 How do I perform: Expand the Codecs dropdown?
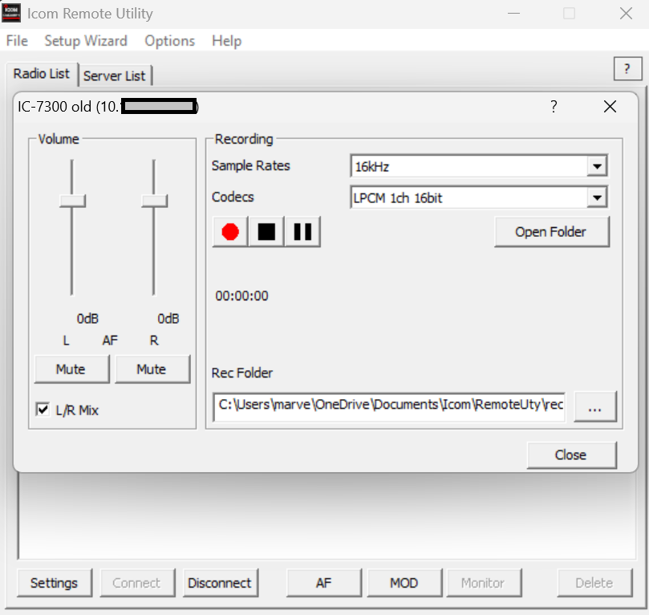tap(596, 198)
